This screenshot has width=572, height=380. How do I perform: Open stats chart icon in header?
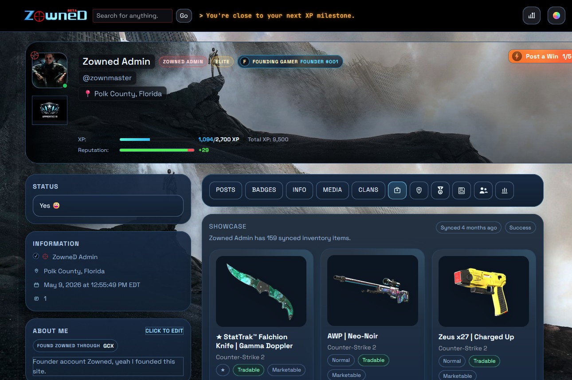coord(532,16)
